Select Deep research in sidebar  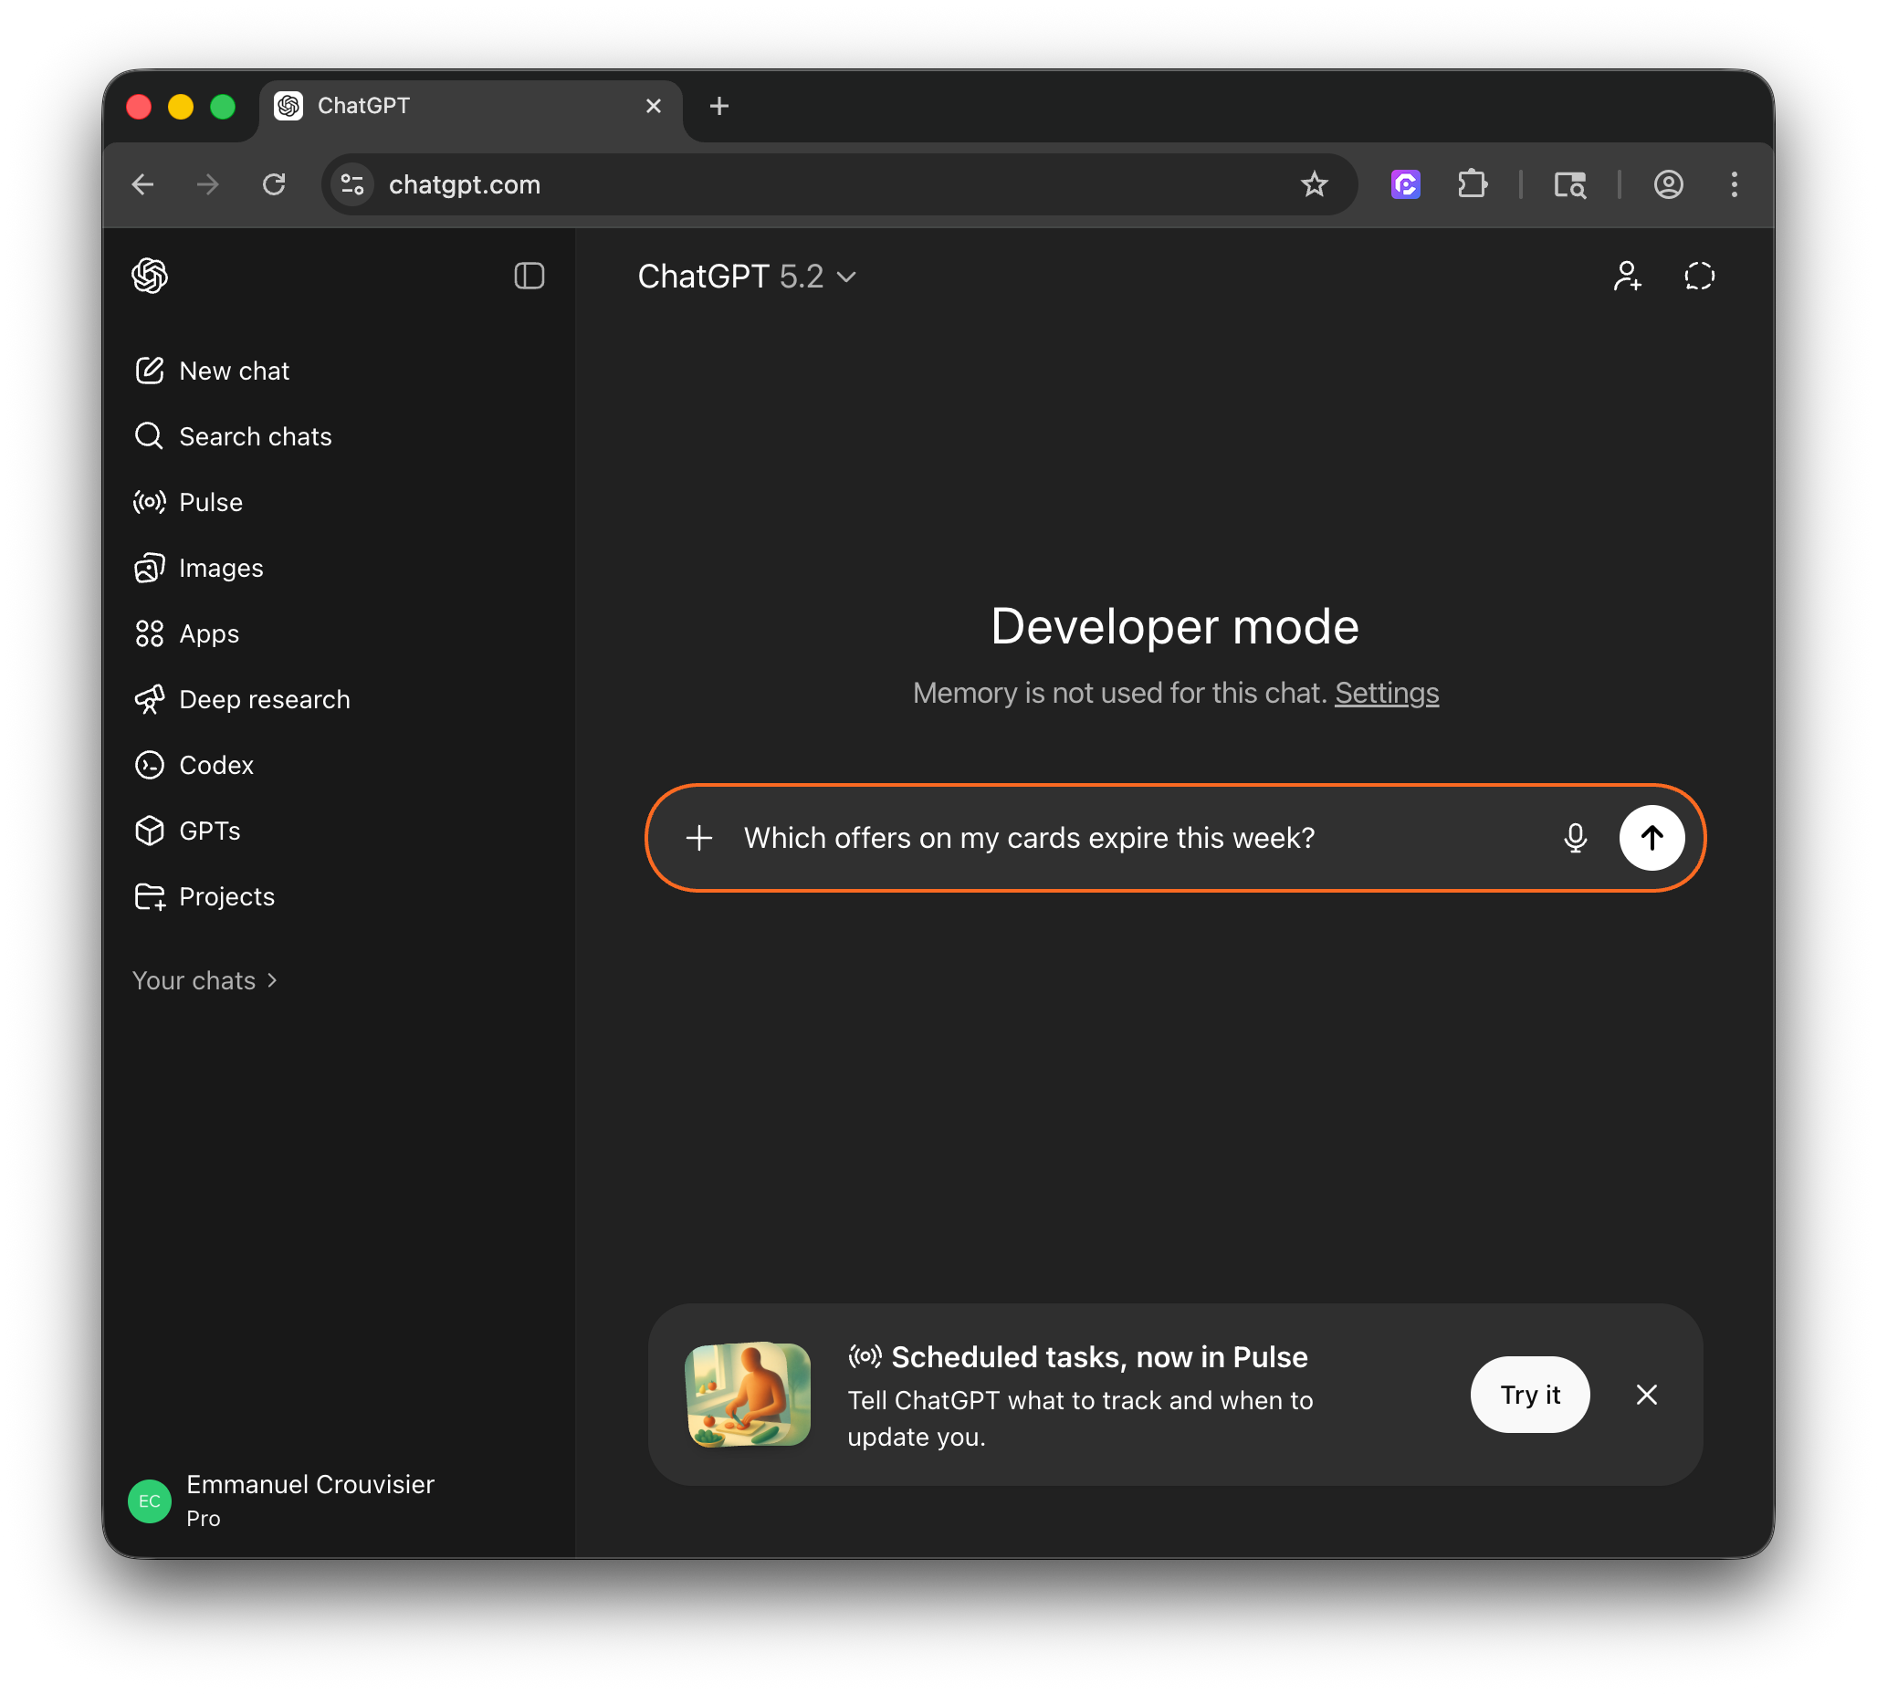pos(265,699)
